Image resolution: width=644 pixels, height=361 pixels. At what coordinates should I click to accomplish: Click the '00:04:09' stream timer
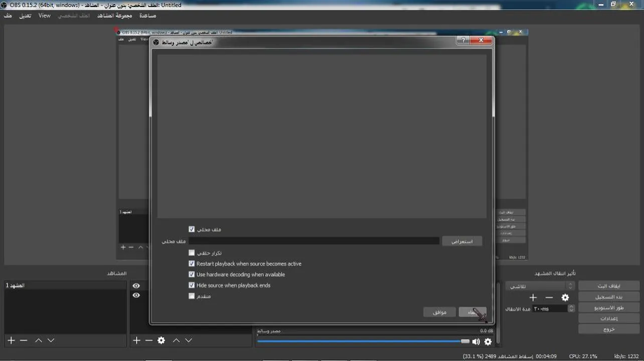[546, 356]
